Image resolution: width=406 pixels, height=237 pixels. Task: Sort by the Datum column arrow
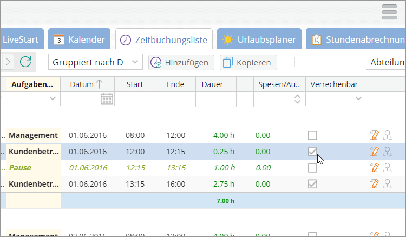(99, 84)
